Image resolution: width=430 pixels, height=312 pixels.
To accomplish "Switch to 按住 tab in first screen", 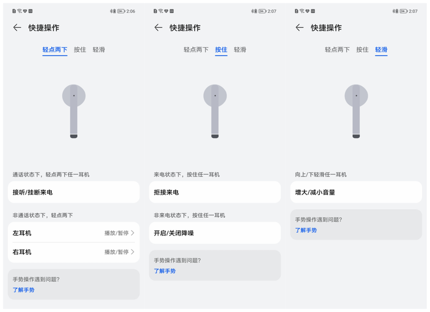I will [x=80, y=50].
